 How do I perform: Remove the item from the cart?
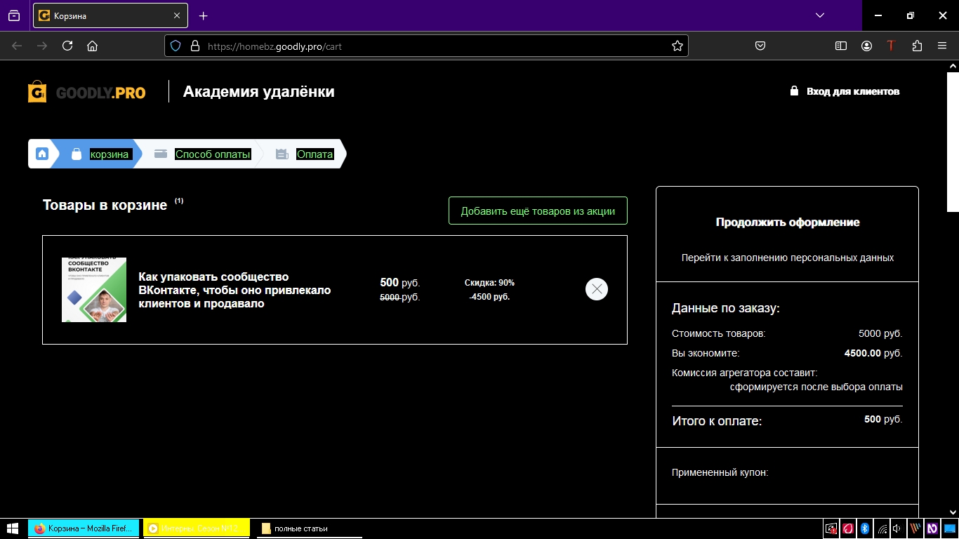[x=597, y=289]
